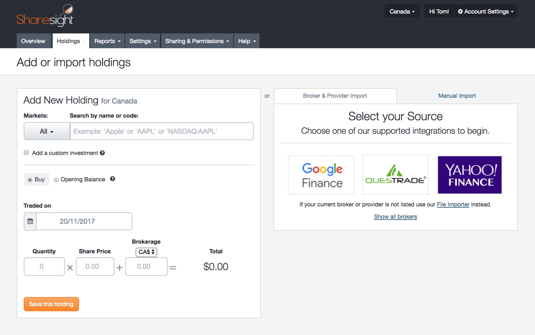Select Questrade as import source
The width and height of the screenshot is (535, 335).
tap(395, 175)
